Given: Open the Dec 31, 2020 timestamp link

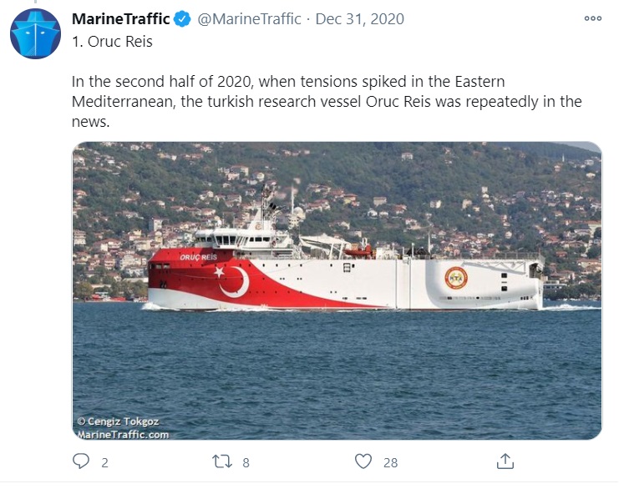Looking at the screenshot, I should point(358,19).
